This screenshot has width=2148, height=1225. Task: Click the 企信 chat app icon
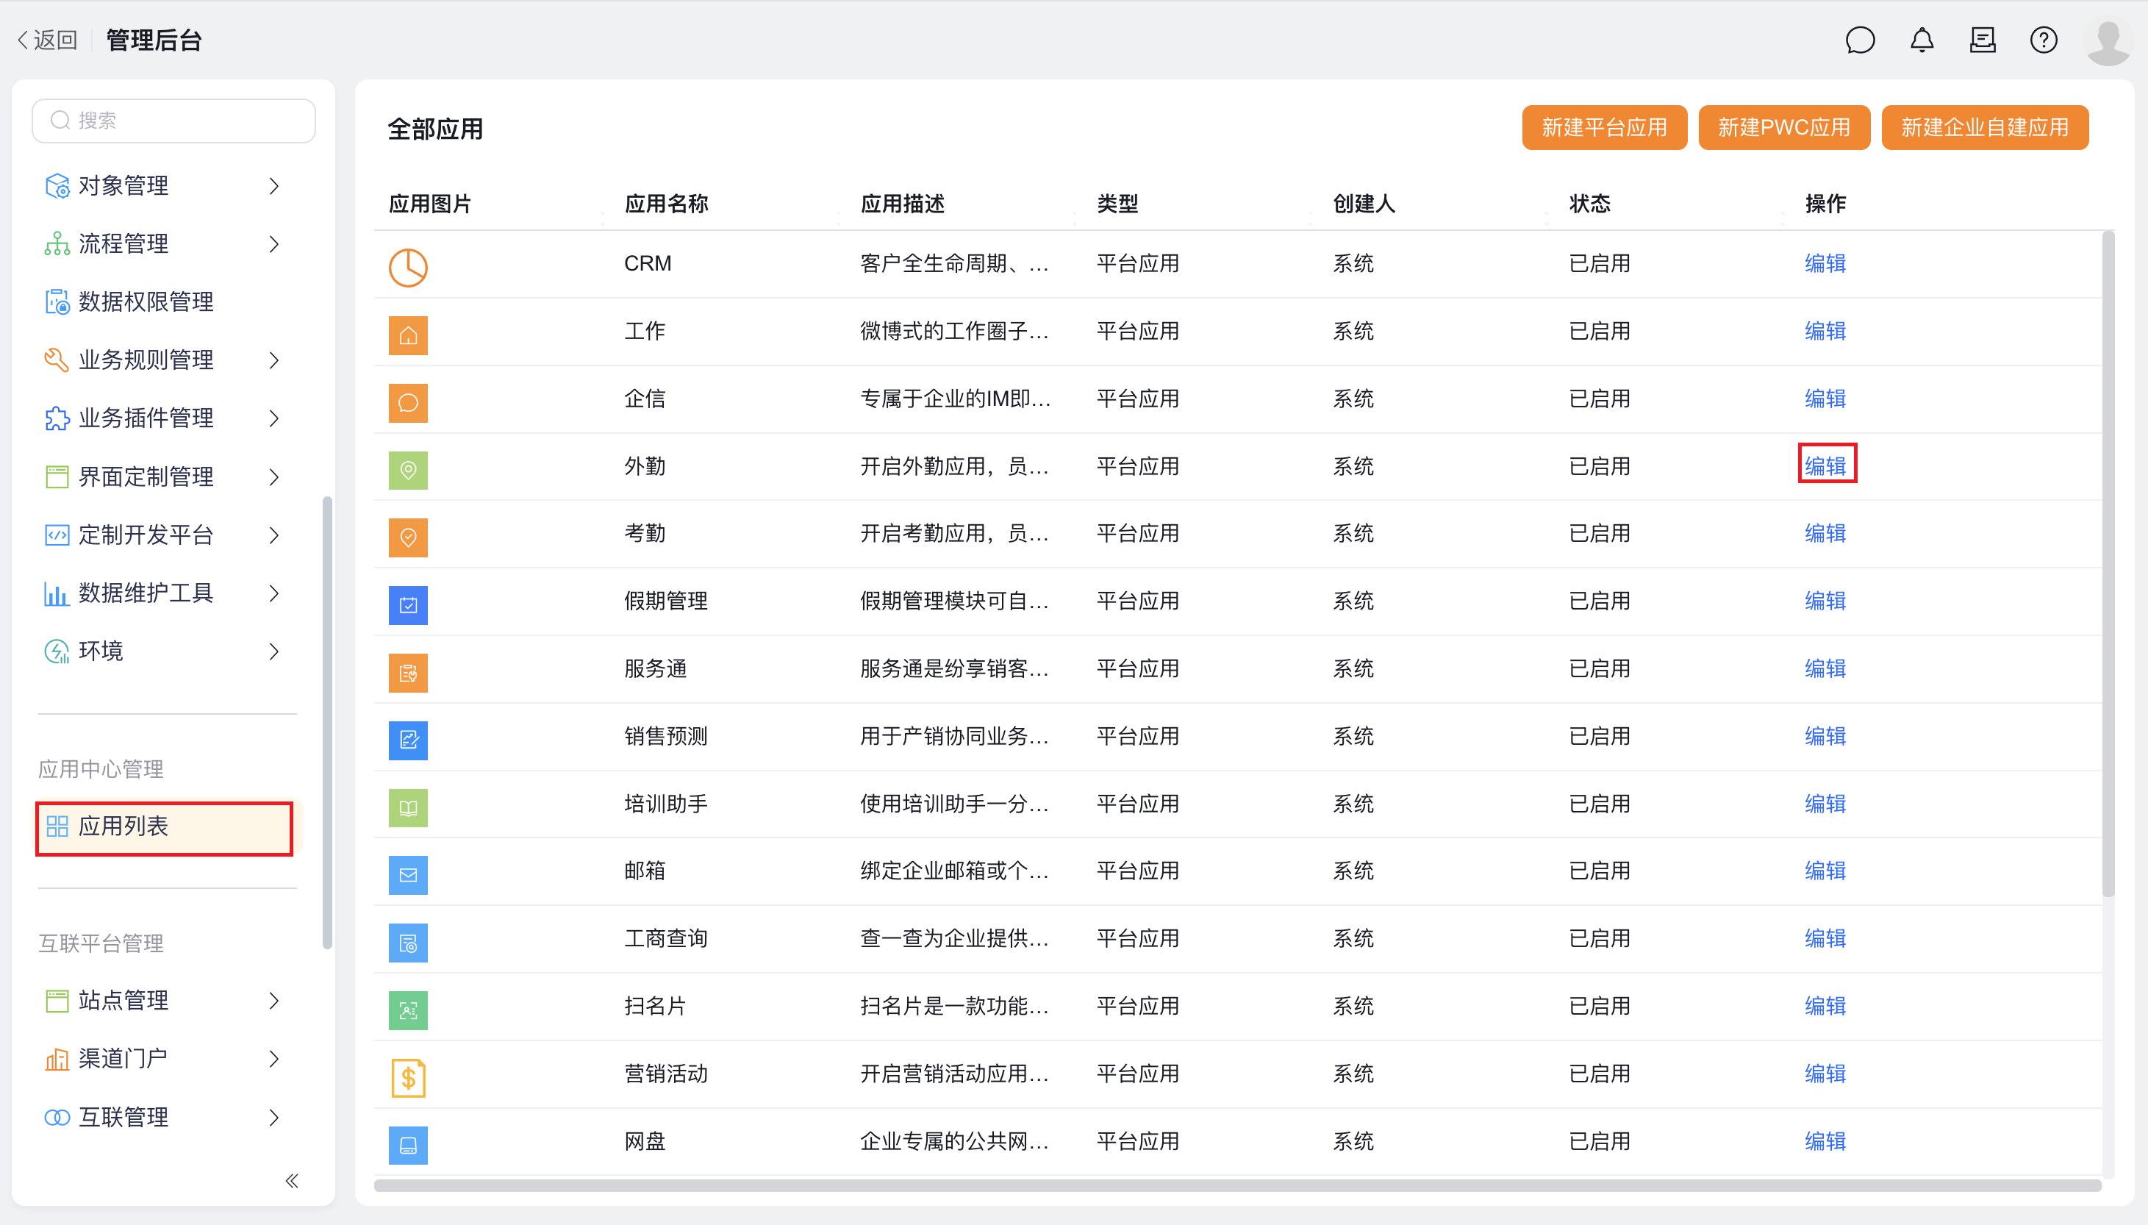408,402
